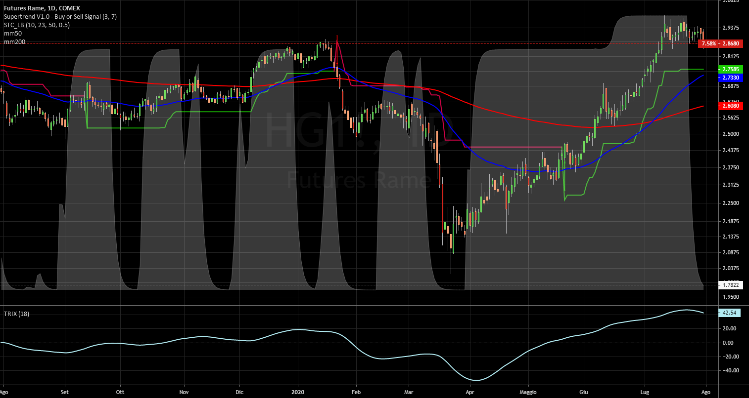Screen dimensions: 749x398
Task: Click the Dic month on time axis
Action: click(x=239, y=392)
